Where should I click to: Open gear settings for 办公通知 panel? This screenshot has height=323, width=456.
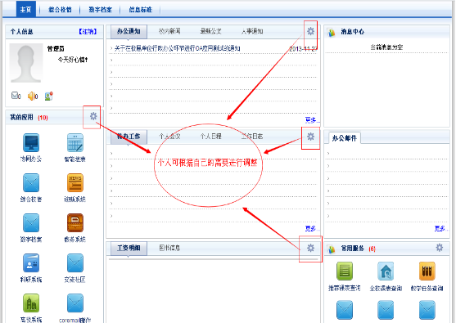(x=310, y=31)
